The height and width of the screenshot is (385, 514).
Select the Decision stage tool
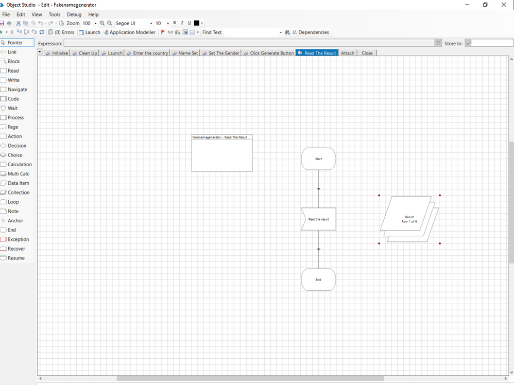(x=17, y=146)
